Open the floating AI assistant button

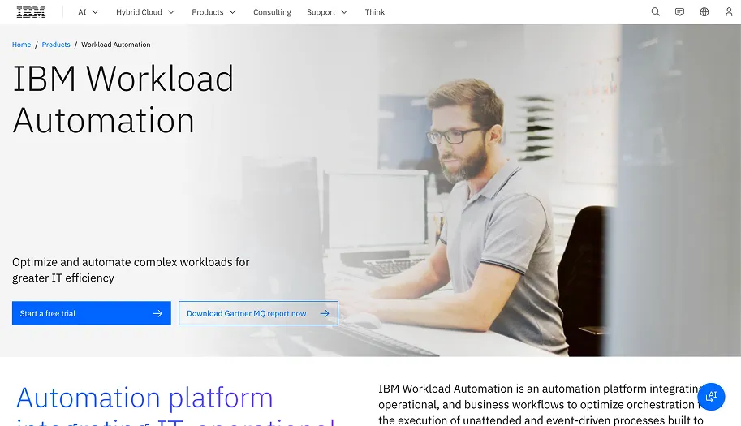click(x=711, y=397)
